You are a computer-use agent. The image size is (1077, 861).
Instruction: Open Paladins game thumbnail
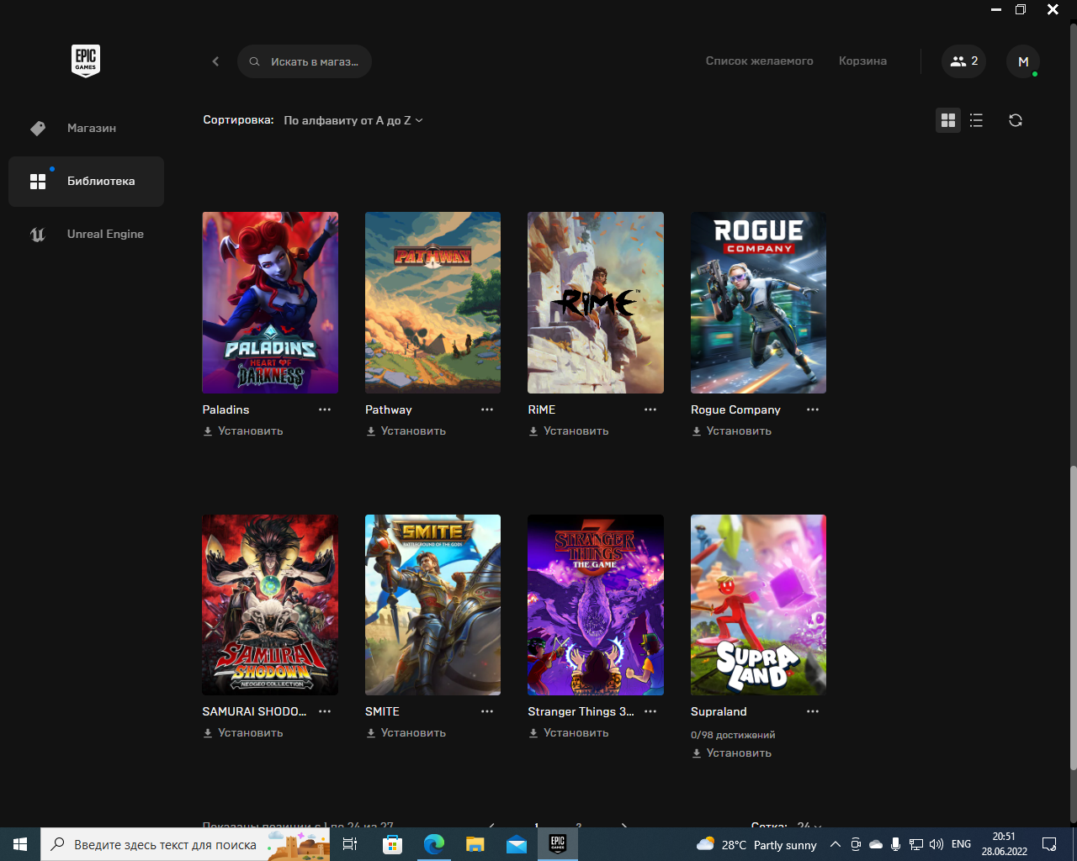pyautogui.click(x=270, y=303)
